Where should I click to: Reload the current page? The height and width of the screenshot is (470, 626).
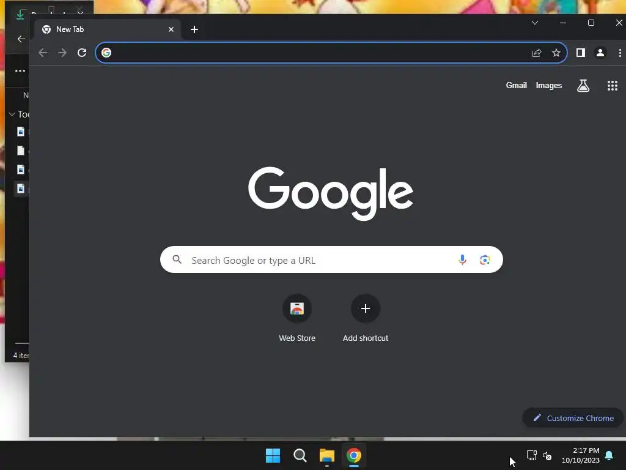[82, 53]
